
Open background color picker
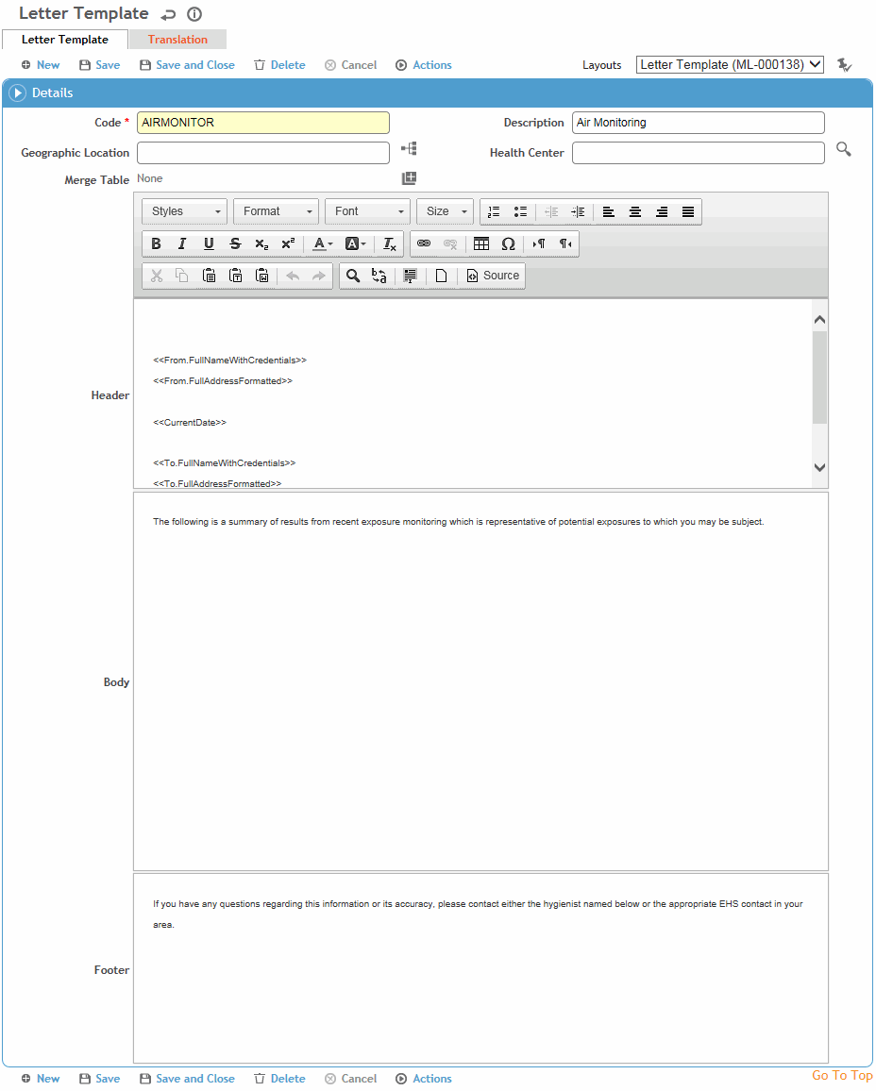tap(355, 243)
